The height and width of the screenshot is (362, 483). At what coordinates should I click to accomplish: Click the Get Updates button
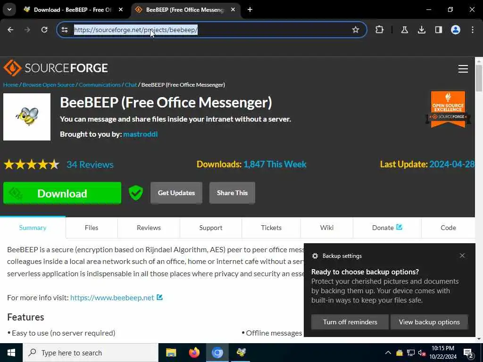[176, 193]
